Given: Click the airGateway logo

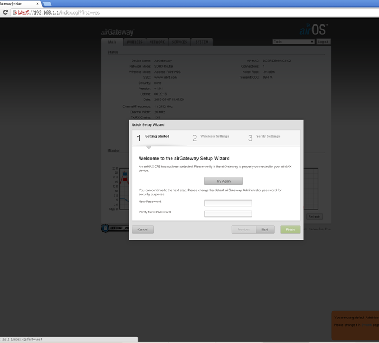Looking at the screenshot, I should point(118,32).
